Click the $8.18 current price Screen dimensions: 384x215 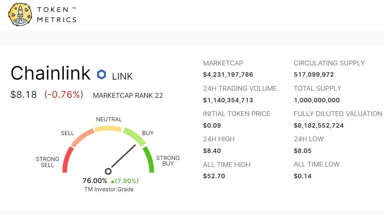[x=23, y=94]
